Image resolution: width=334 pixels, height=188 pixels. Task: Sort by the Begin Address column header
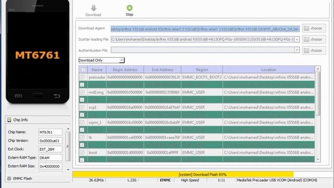pyautogui.click(x=125, y=69)
